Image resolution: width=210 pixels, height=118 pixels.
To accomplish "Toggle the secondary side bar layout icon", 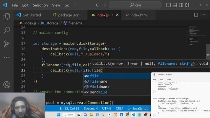I will tap(181, 5).
